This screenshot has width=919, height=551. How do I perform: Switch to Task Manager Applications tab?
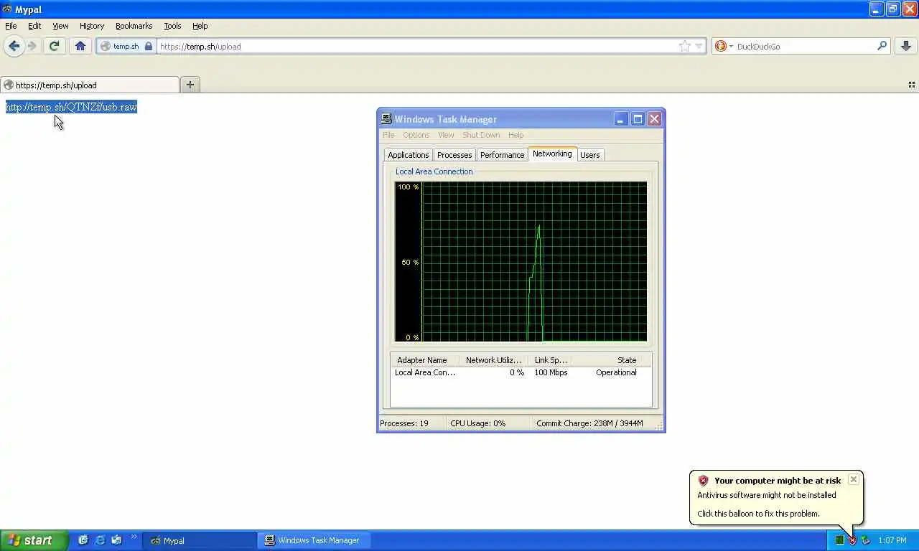click(408, 155)
